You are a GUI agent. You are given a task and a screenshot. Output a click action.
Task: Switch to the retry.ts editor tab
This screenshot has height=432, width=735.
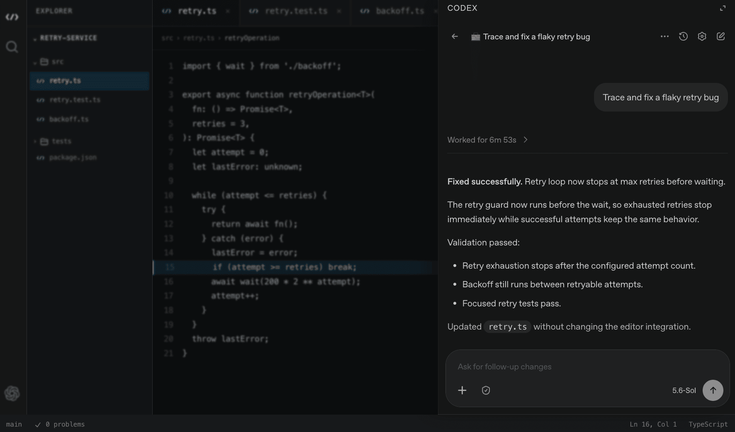(x=197, y=11)
